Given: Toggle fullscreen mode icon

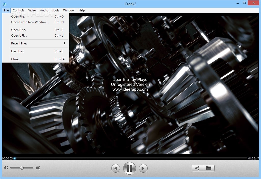Looking at the screenshot, I should tap(38, 168).
